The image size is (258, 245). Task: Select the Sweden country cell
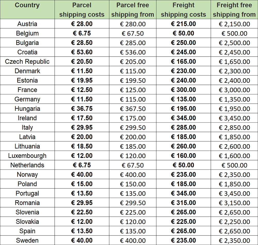pyautogui.click(x=27, y=240)
